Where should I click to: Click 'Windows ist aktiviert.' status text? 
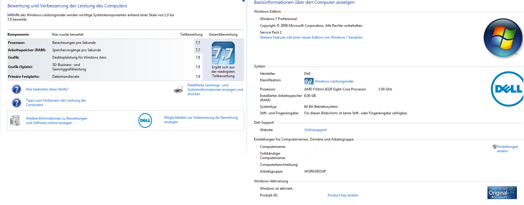coord(276,189)
